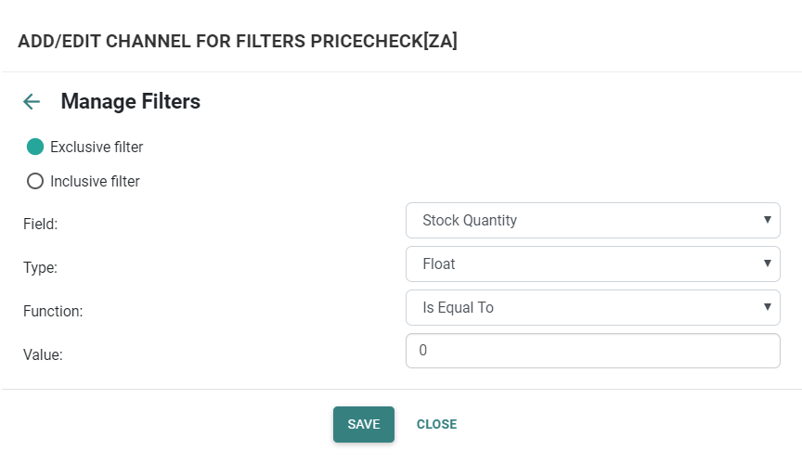
Task: Click the Manage Filters heading
Action: [x=130, y=101]
